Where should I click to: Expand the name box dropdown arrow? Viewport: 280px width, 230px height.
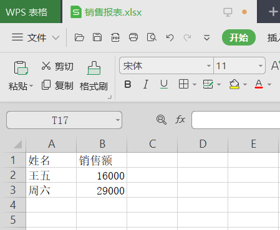118,120
